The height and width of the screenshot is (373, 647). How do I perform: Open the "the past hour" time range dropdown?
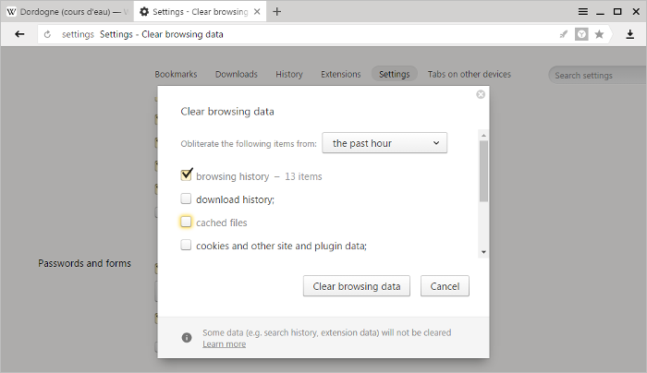pyautogui.click(x=385, y=143)
